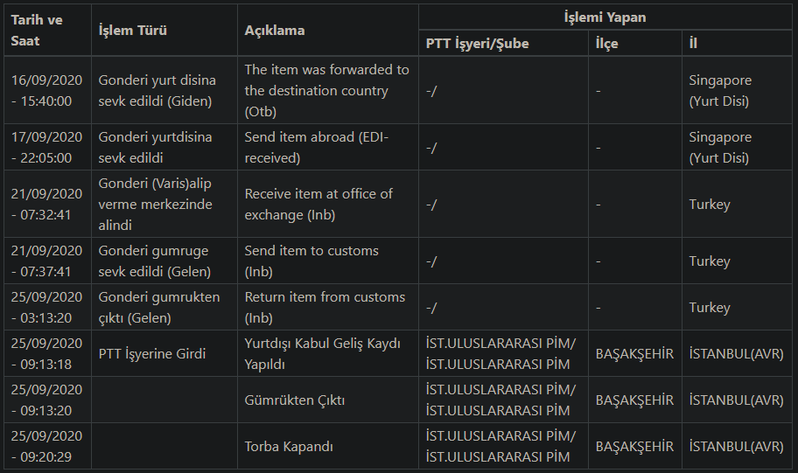Click the "İşlemi Yapan" group header
This screenshot has width=798, height=473.
[x=605, y=17]
